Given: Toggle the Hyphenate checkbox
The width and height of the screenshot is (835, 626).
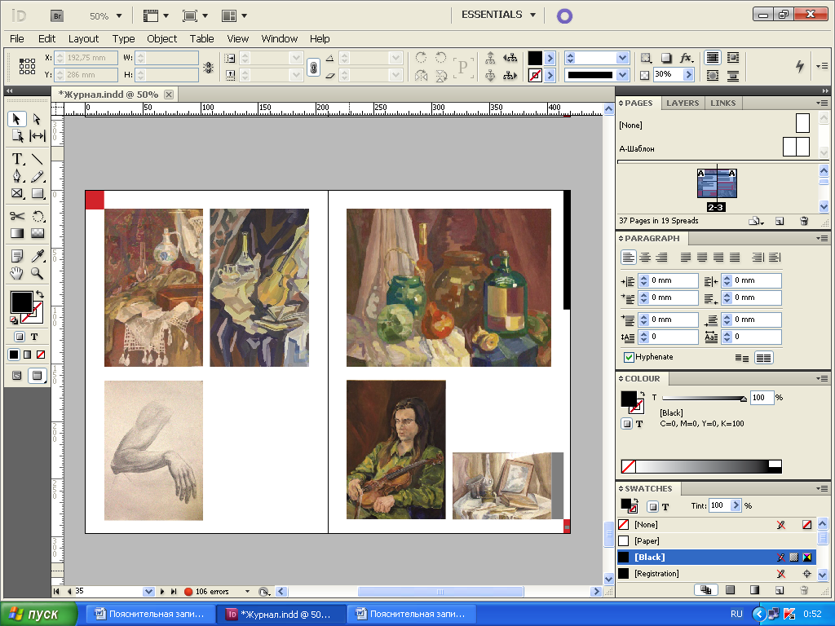Looking at the screenshot, I should [629, 357].
